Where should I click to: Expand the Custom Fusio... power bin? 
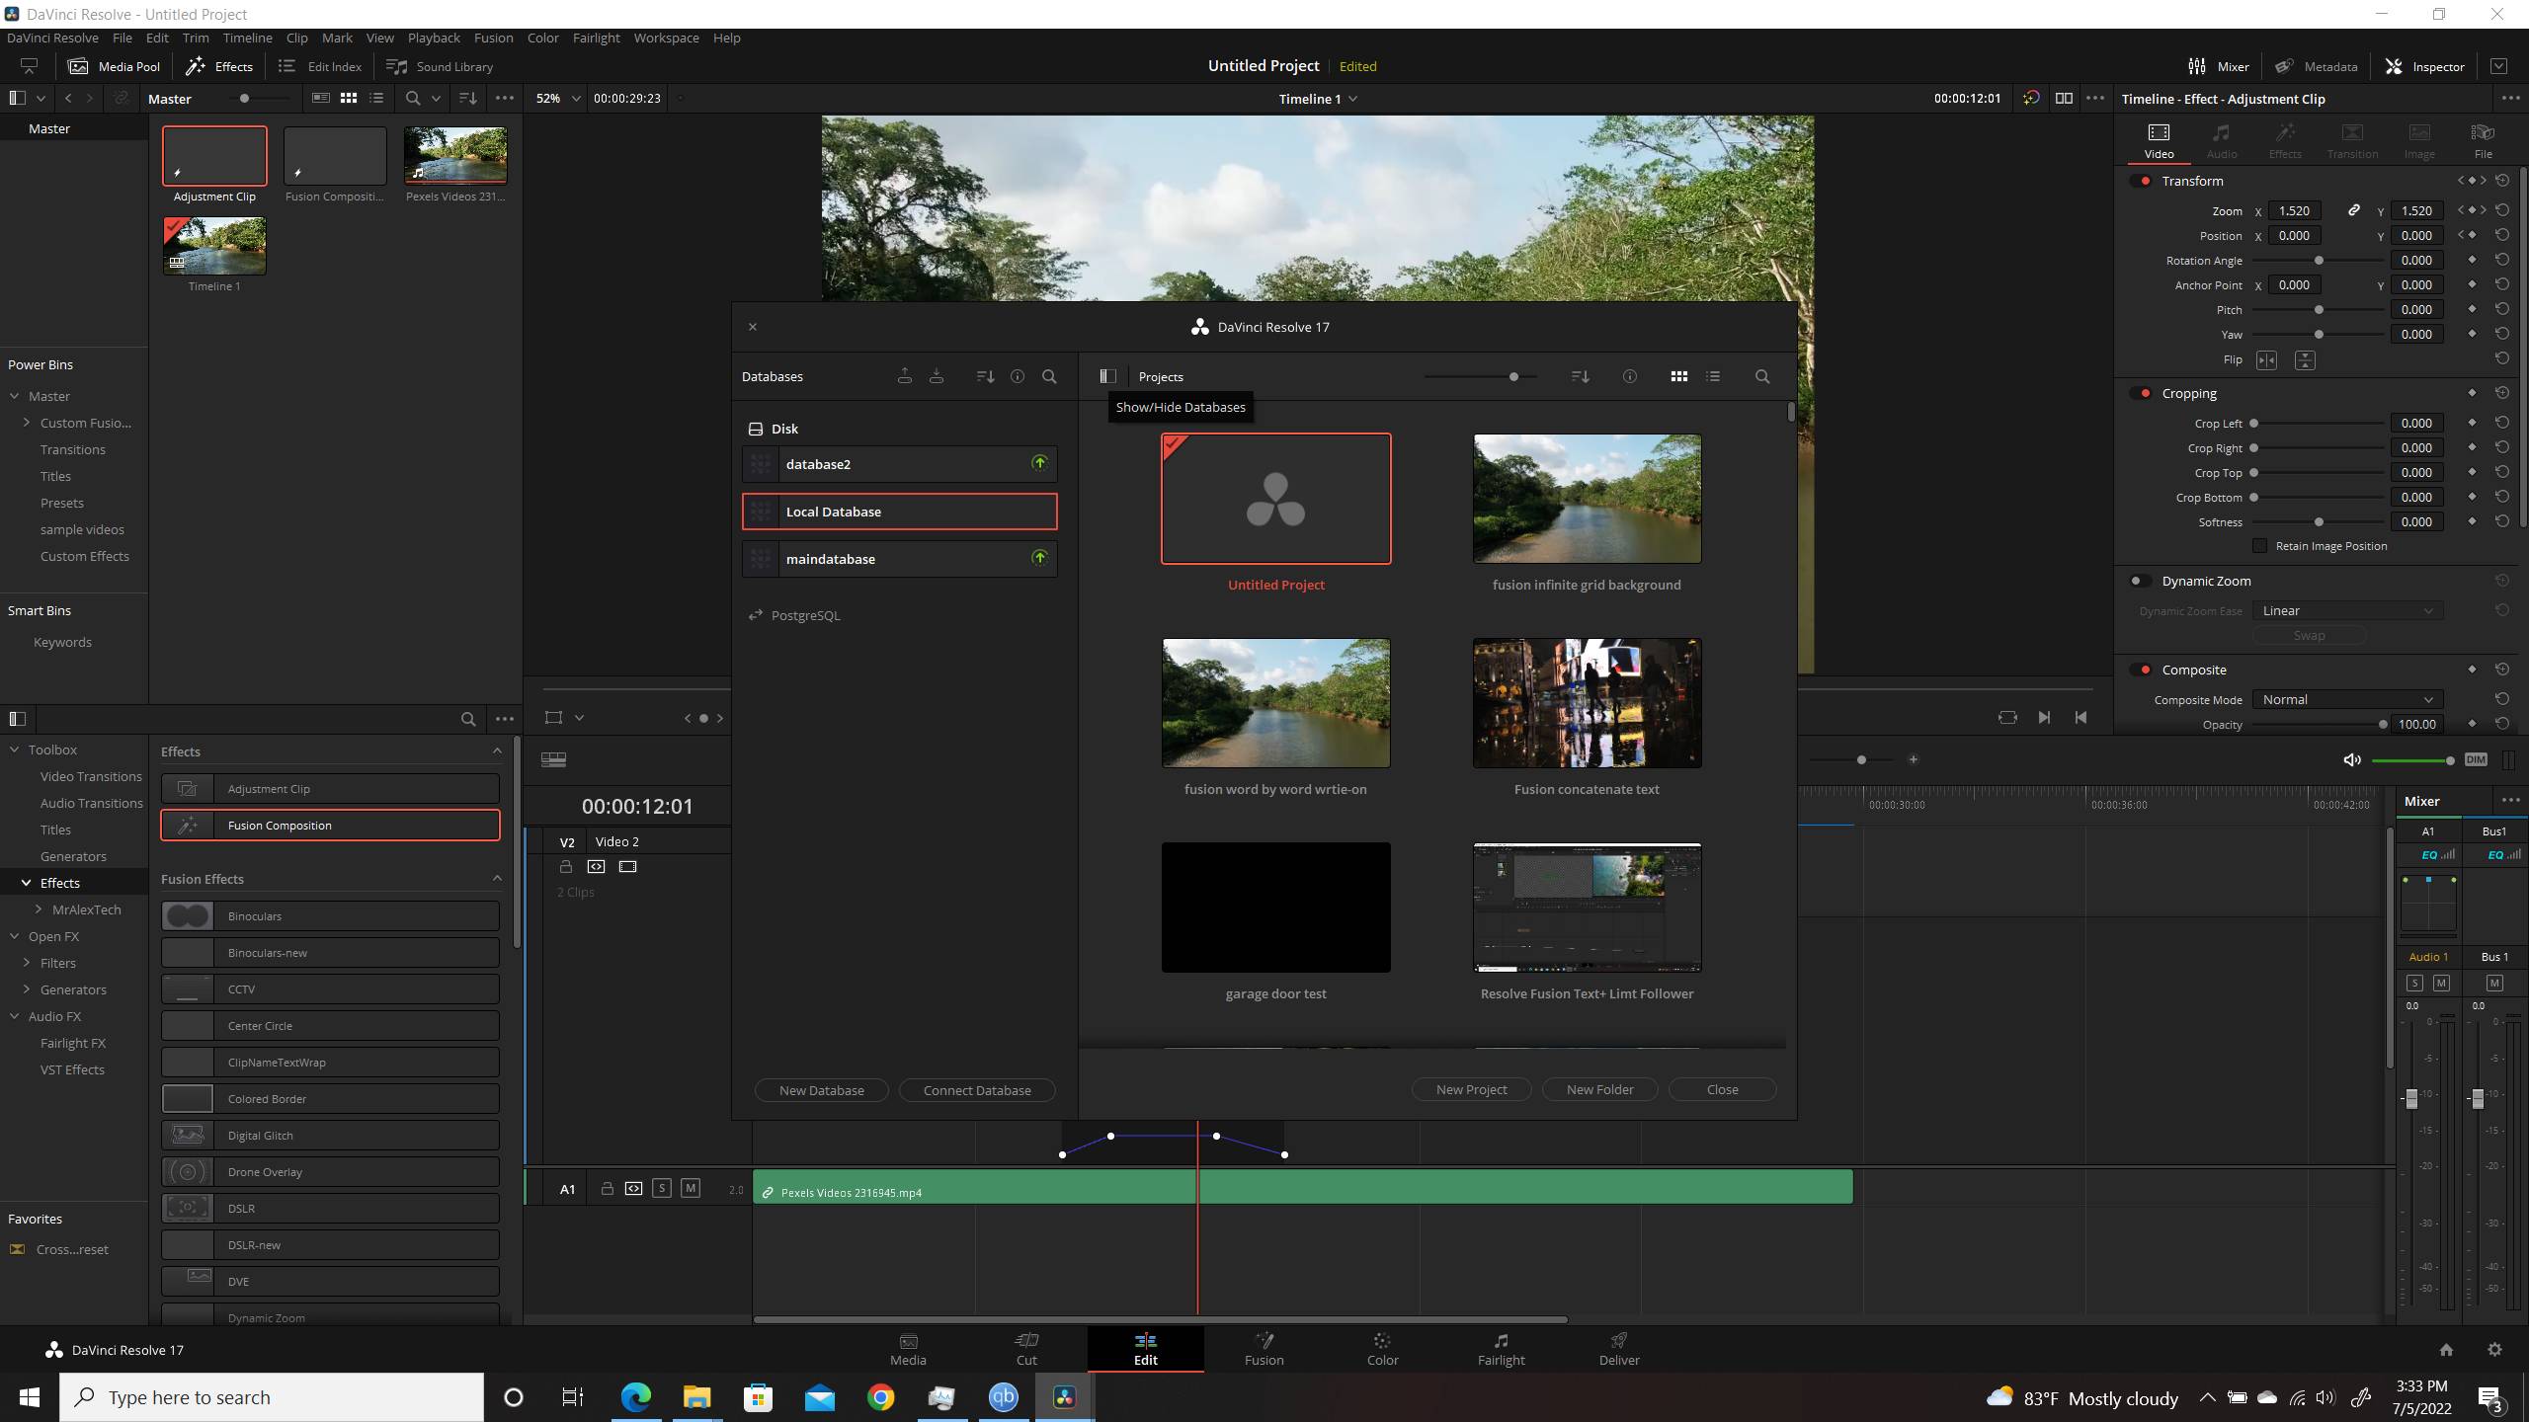point(27,423)
